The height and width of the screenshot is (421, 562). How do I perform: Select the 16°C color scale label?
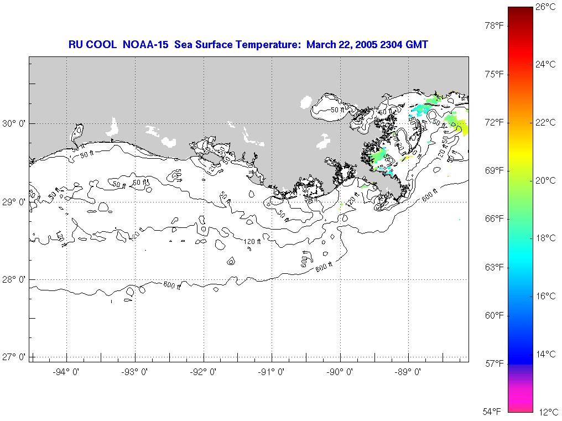545,296
